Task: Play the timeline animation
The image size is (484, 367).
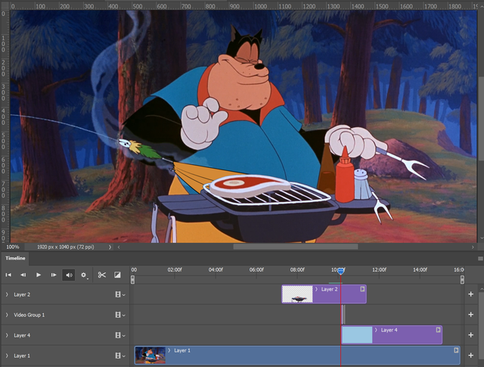Action: point(39,275)
